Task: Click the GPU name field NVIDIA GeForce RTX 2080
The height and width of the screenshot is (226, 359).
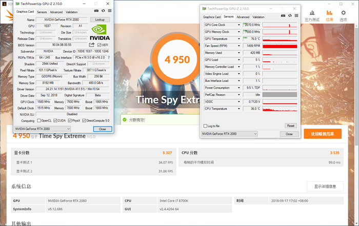Action: click(x=62, y=19)
